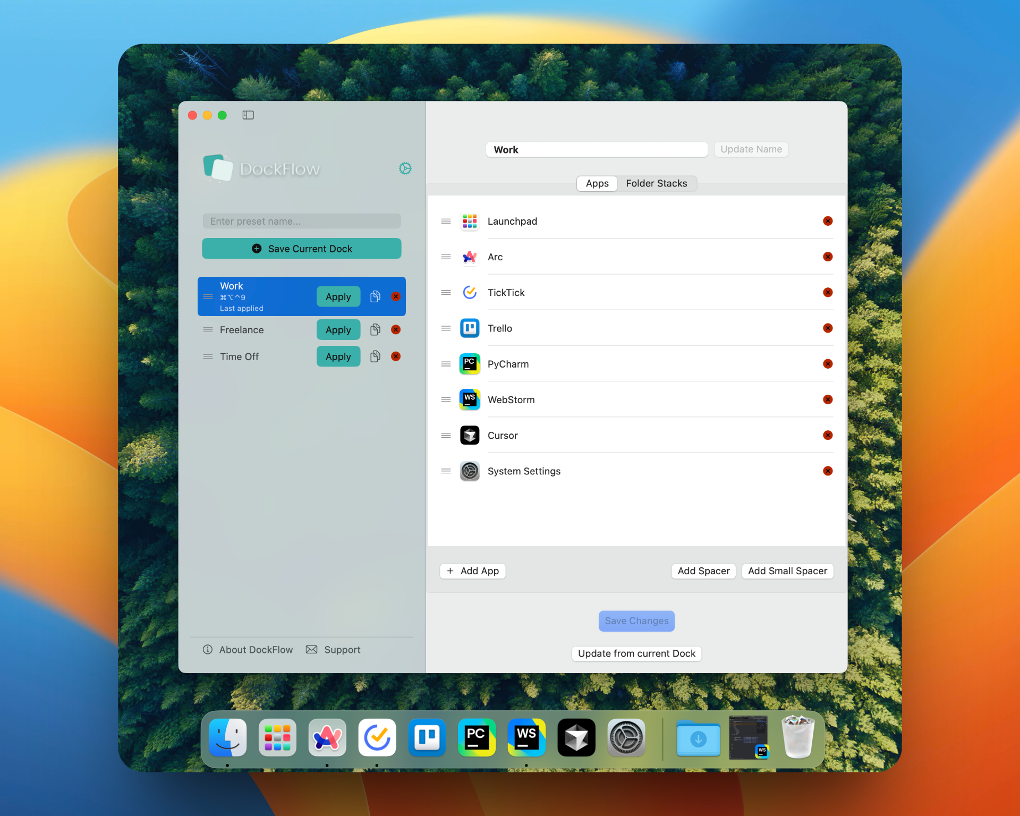
Task: Click the Launchpad row drag handle
Action: (446, 221)
